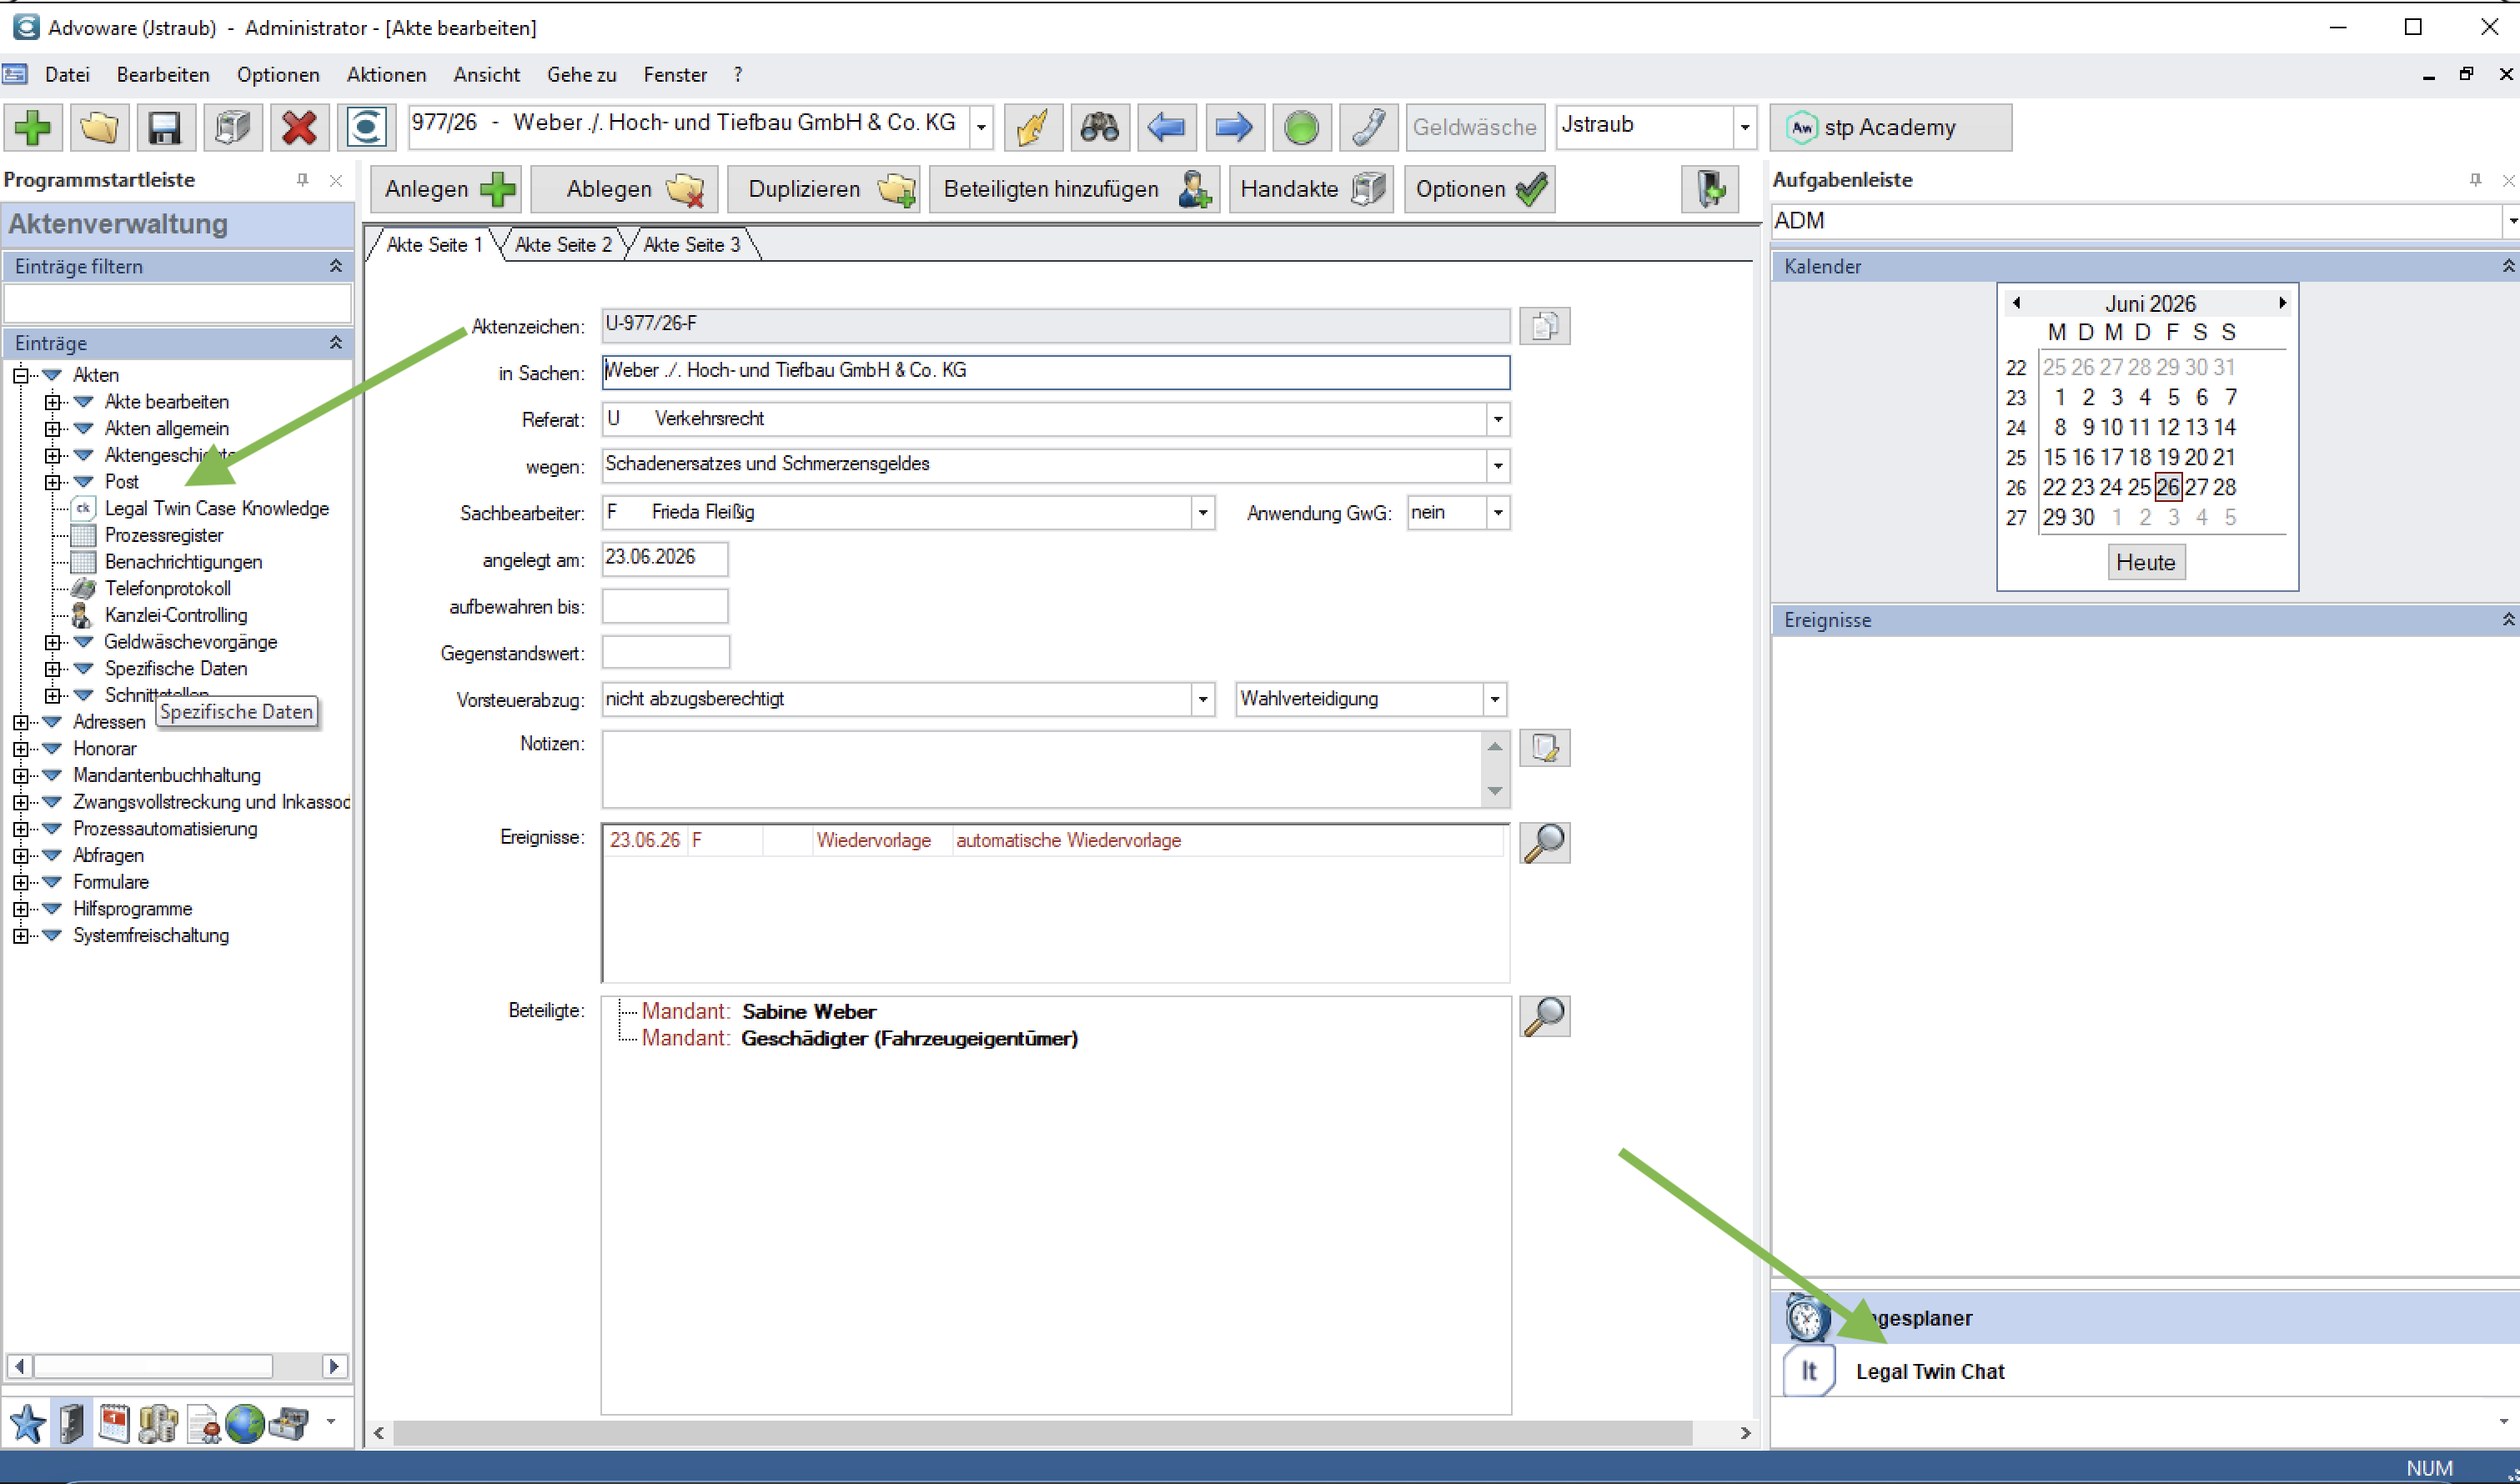Select June 15 in the calendar
The height and width of the screenshot is (1484, 2520).
(x=2054, y=457)
